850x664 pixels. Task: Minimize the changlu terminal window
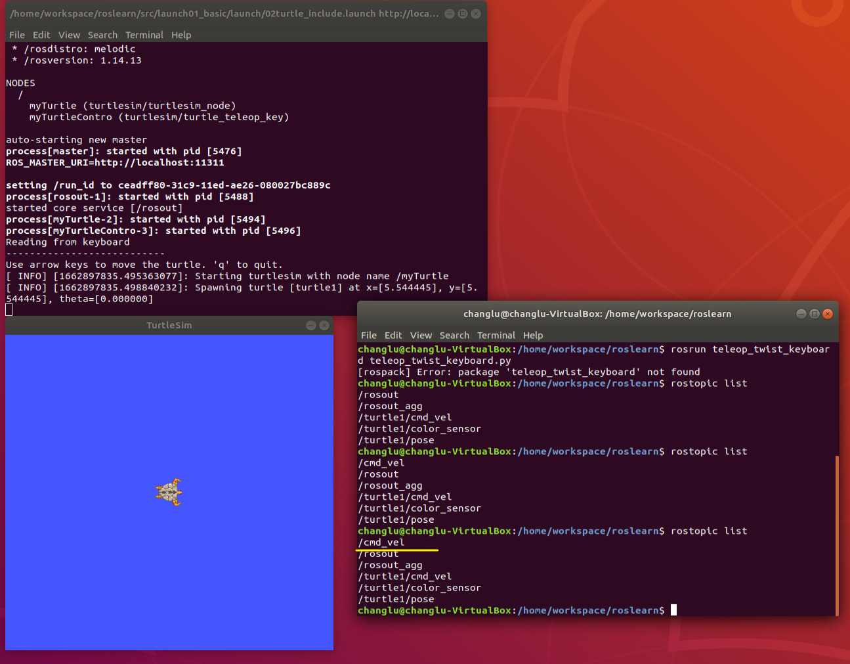pos(801,314)
